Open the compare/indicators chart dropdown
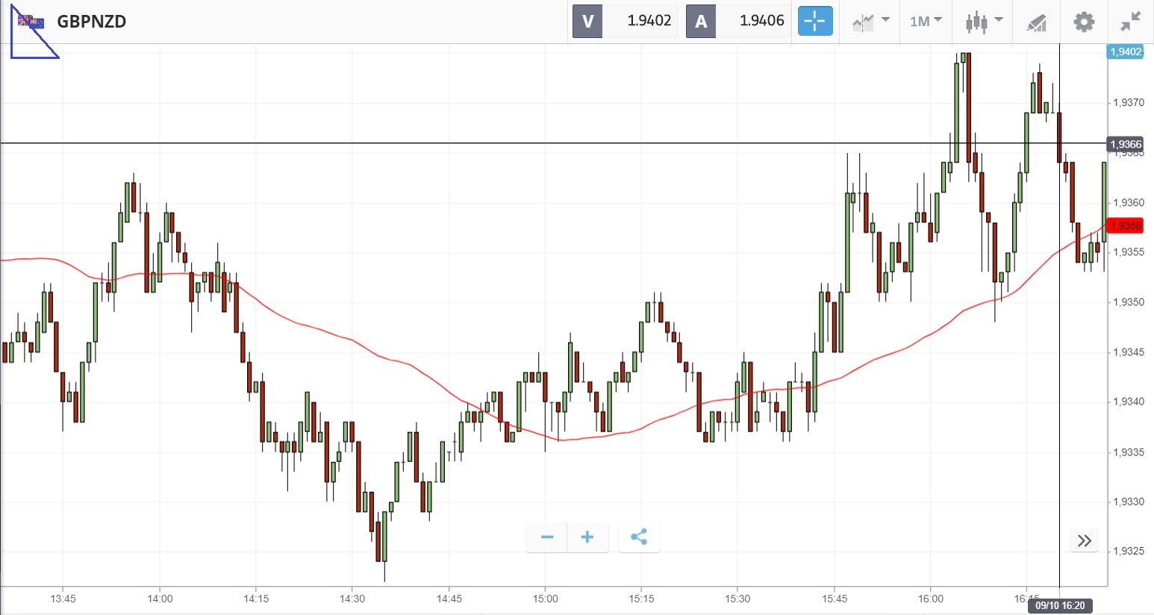Image resolution: width=1154 pixels, height=615 pixels. click(870, 21)
